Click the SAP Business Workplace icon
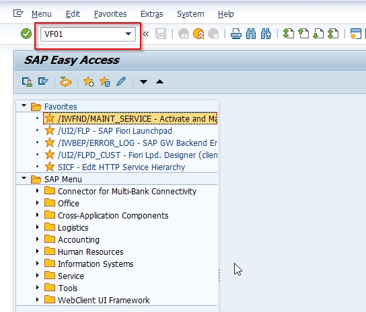Viewport: 366px width, 312px height. click(x=66, y=81)
